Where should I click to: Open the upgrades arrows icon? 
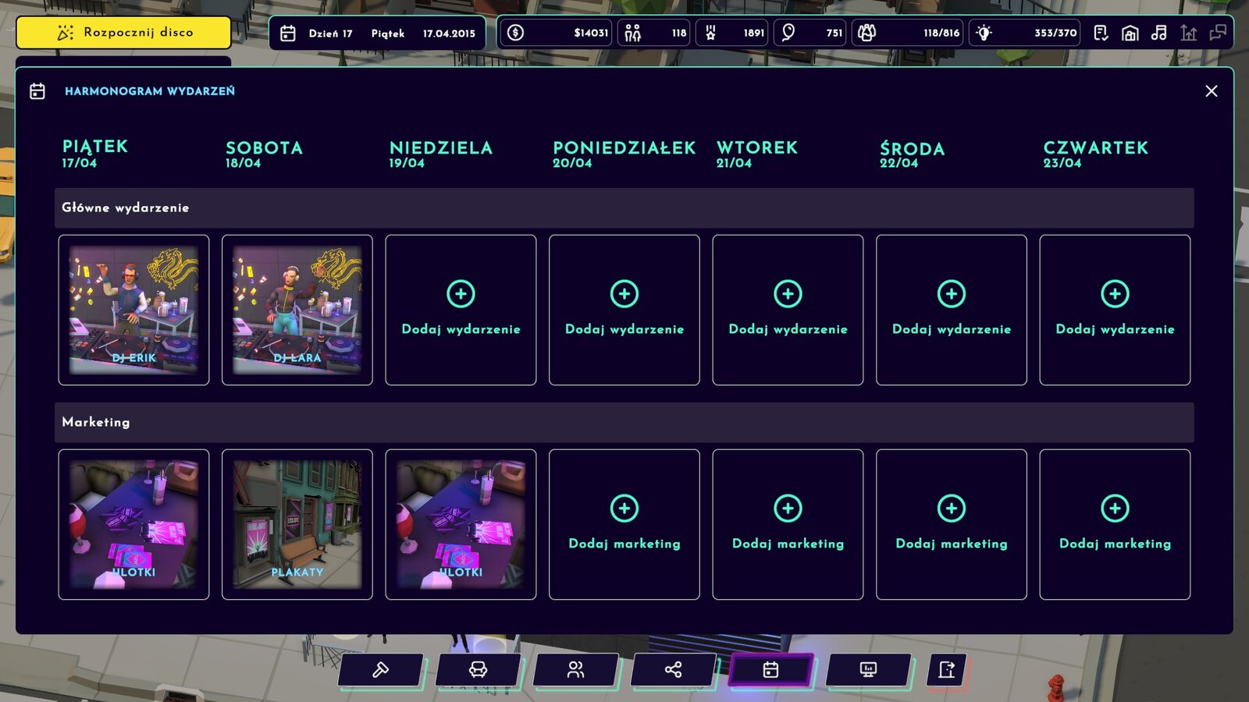click(x=1188, y=33)
